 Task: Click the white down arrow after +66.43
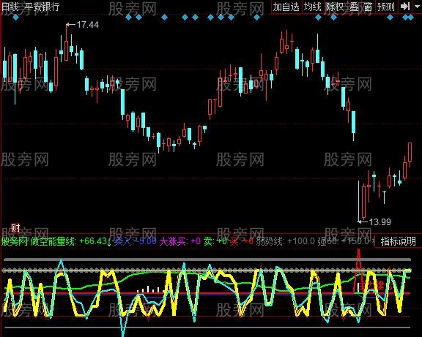pyautogui.click(x=108, y=243)
